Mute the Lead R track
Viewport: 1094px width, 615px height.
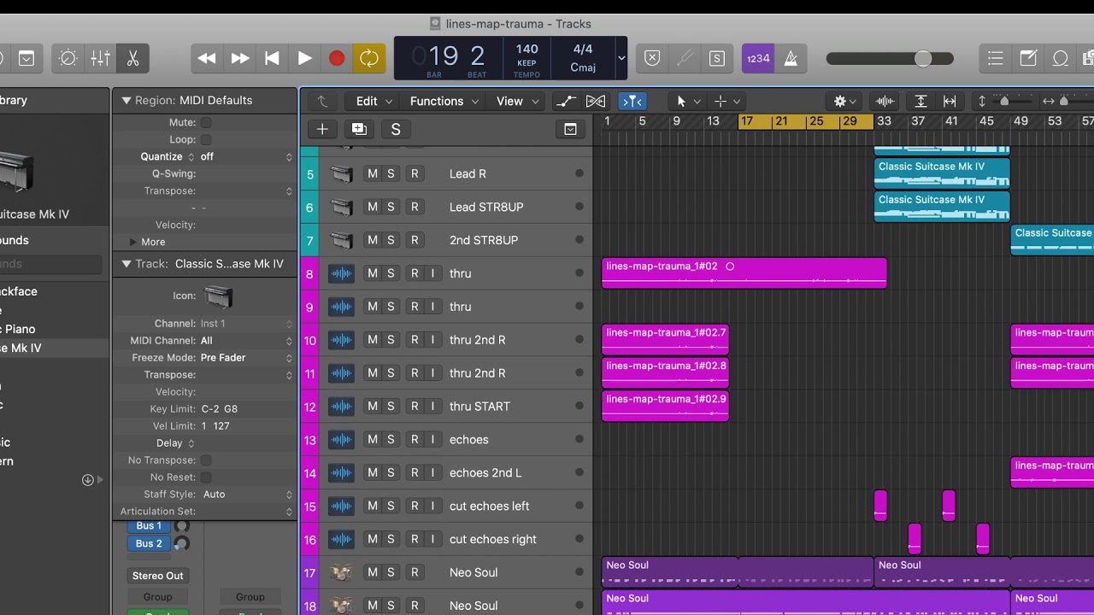point(373,173)
